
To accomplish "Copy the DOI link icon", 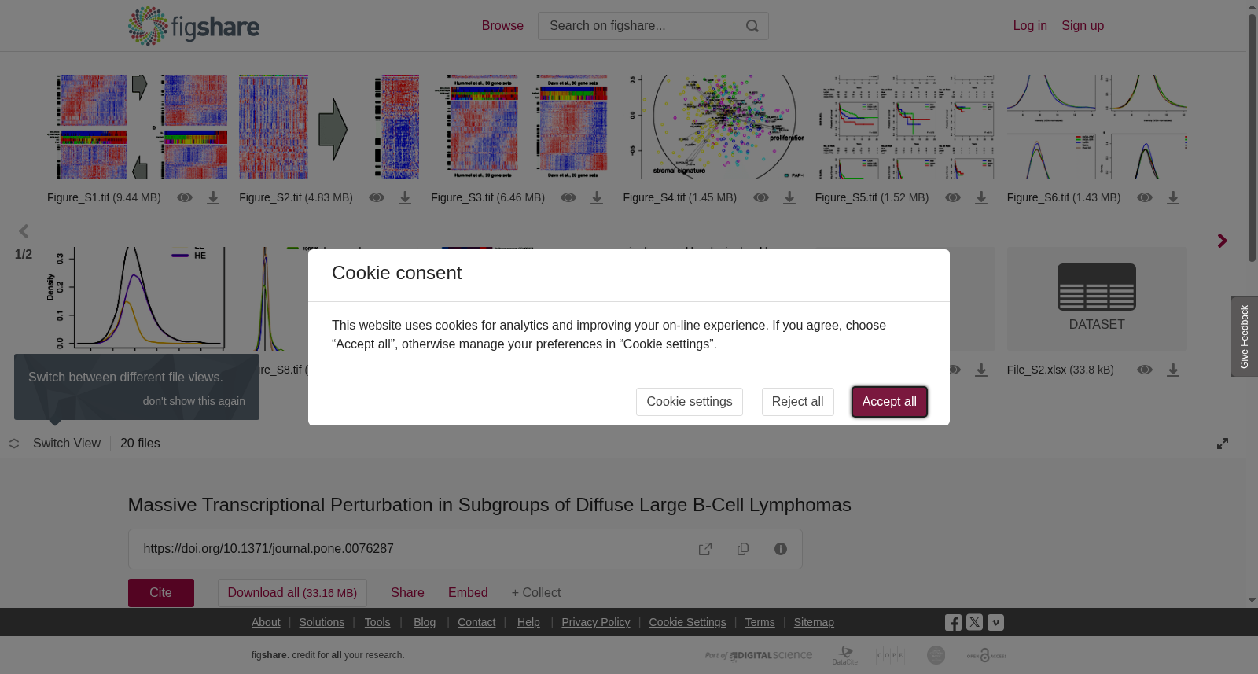I will point(743,549).
